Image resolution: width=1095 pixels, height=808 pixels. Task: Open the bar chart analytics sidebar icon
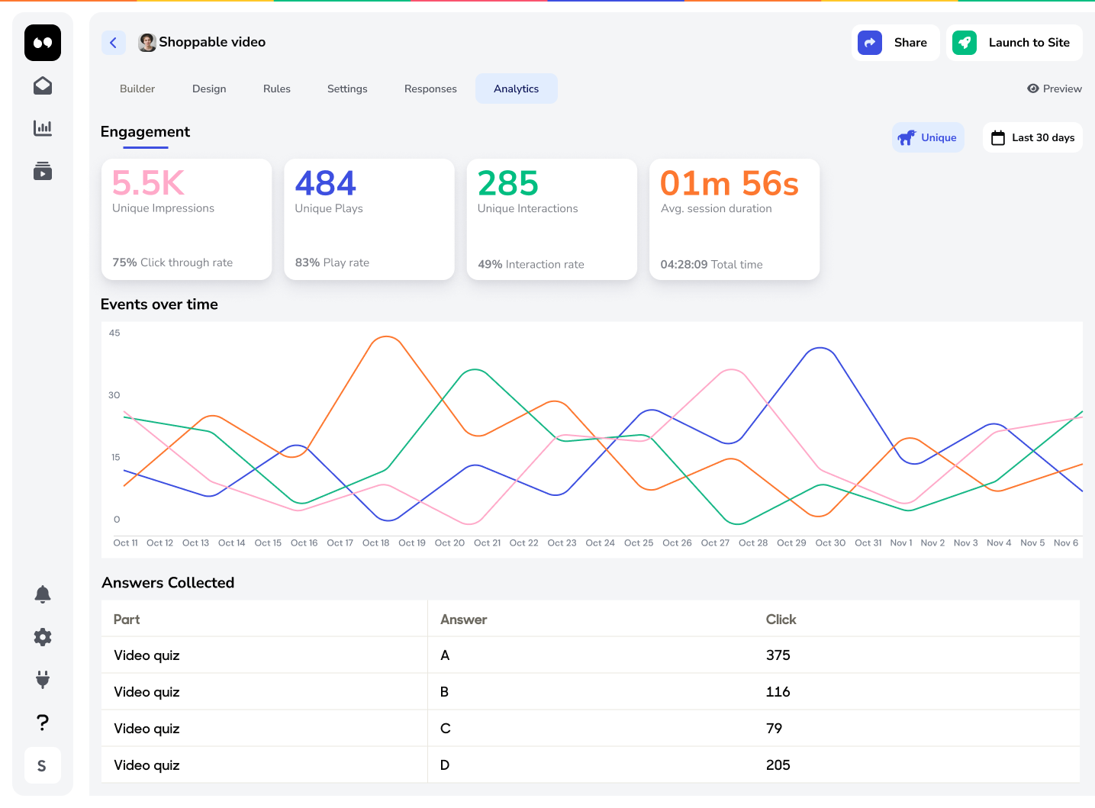[x=43, y=128]
